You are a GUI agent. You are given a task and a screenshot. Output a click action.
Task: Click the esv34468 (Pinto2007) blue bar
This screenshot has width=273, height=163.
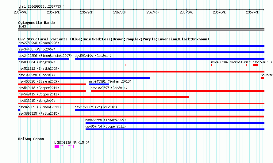(141, 52)
